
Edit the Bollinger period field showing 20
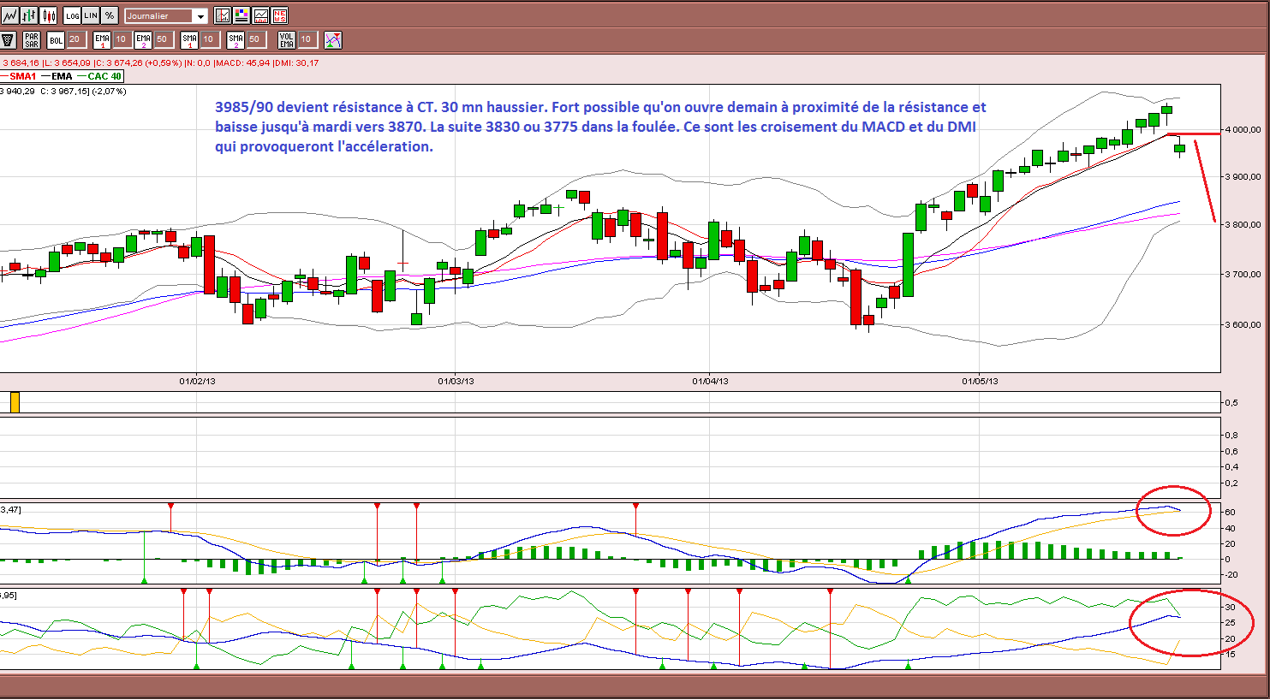pyautogui.click(x=76, y=39)
